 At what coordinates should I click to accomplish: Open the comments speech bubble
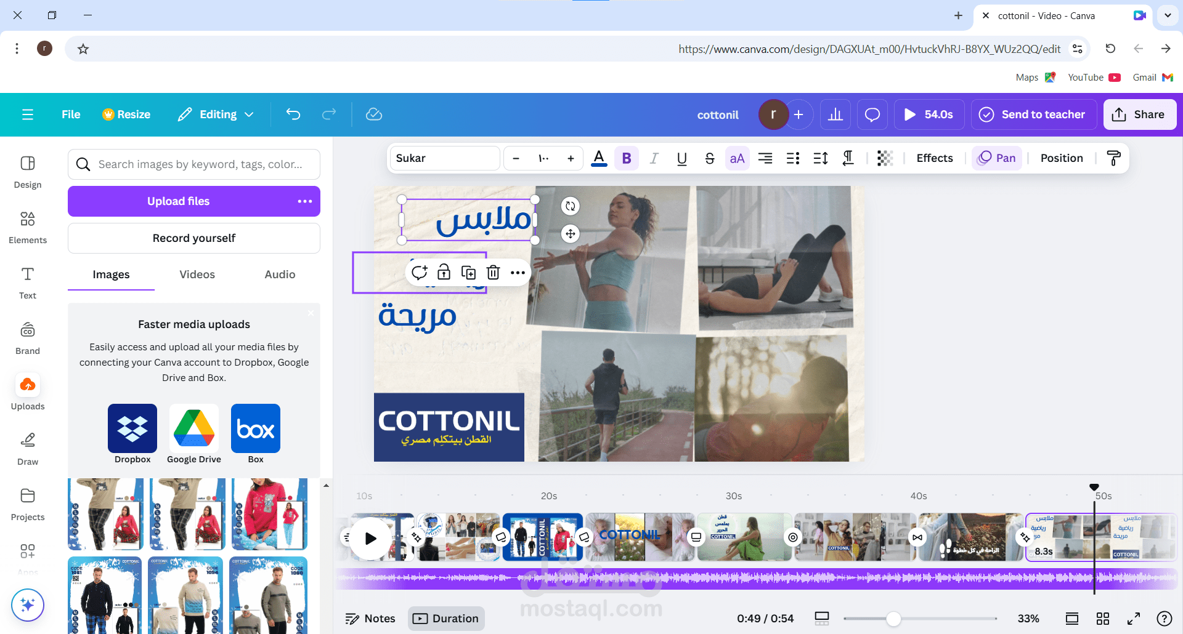[872, 114]
